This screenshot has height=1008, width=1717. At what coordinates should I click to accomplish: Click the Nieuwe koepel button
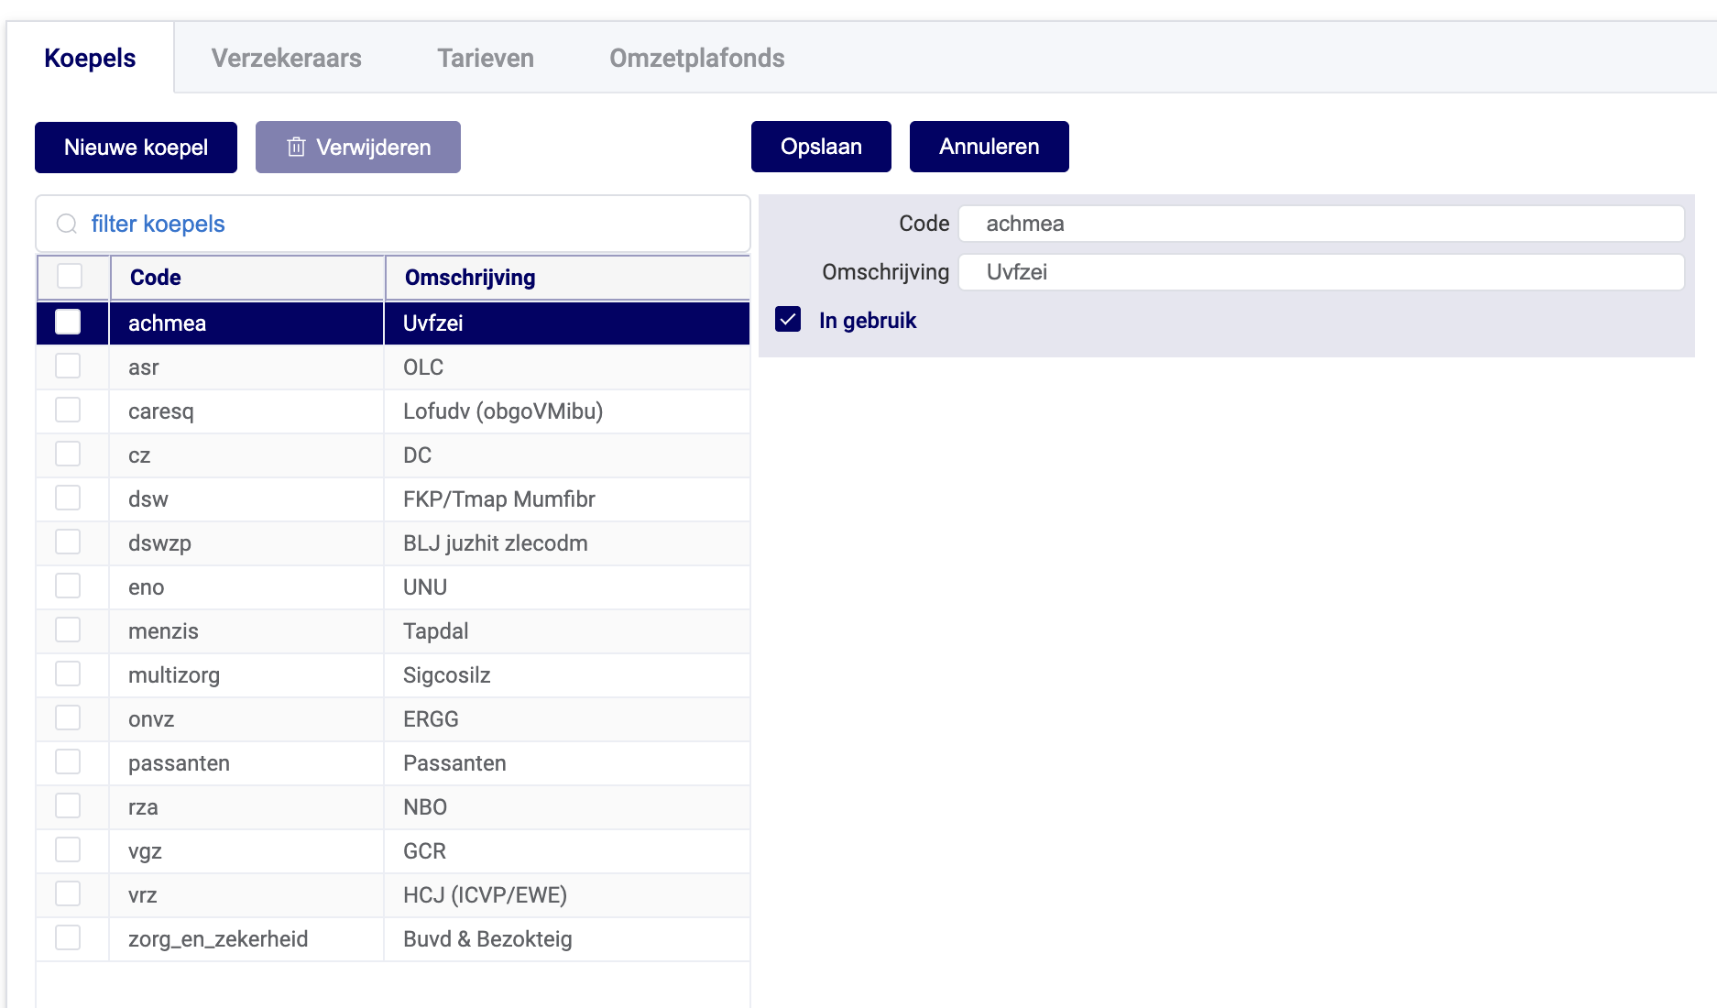coord(136,148)
